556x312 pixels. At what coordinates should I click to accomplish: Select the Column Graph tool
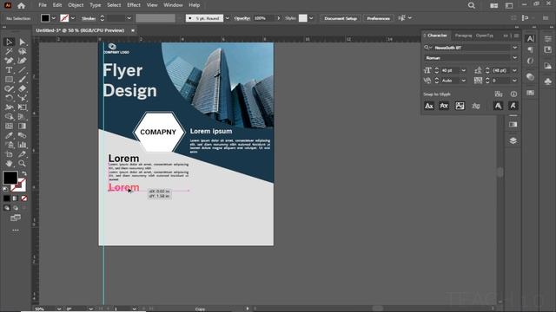[22, 145]
